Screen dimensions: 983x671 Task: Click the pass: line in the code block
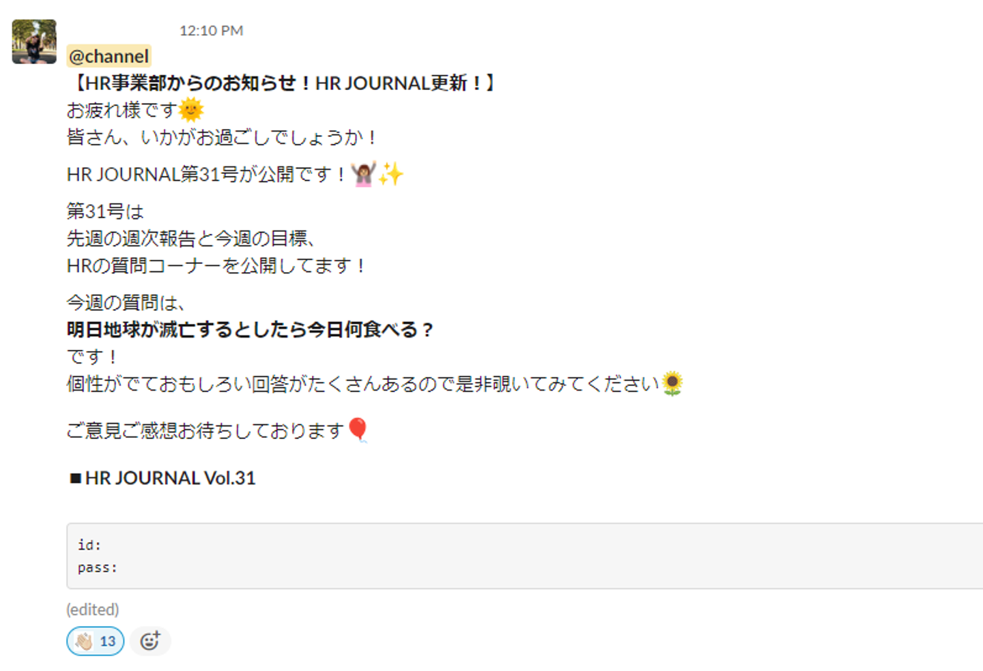click(98, 567)
